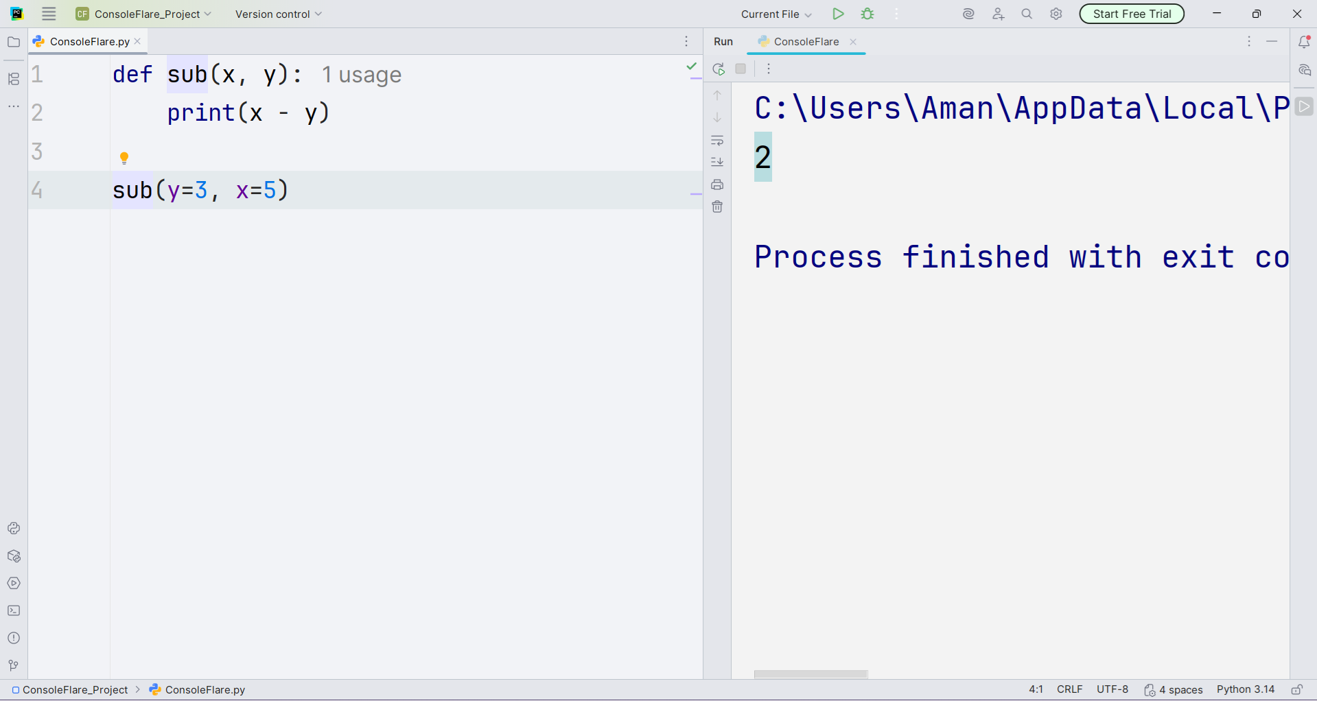
Task: Open the Current File run configuration dropdown
Action: (x=776, y=14)
